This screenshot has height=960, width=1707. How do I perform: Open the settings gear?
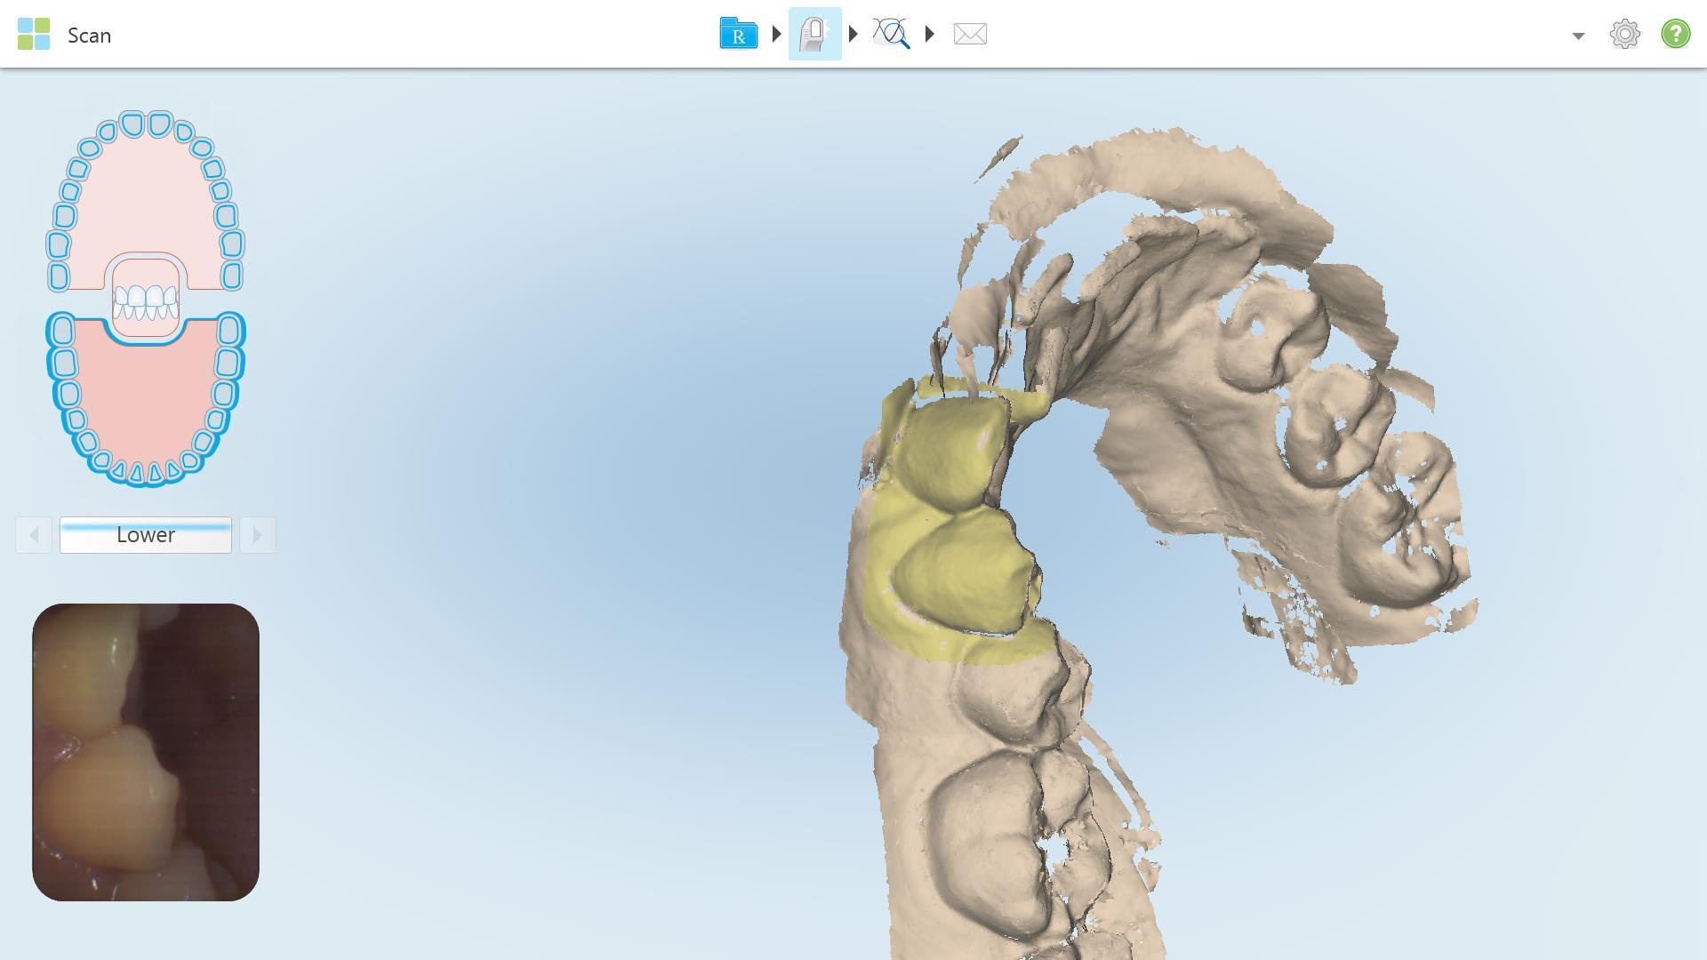[x=1624, y=34]
